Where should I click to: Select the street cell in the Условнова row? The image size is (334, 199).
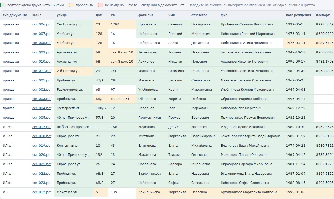(x=74, y=71)
